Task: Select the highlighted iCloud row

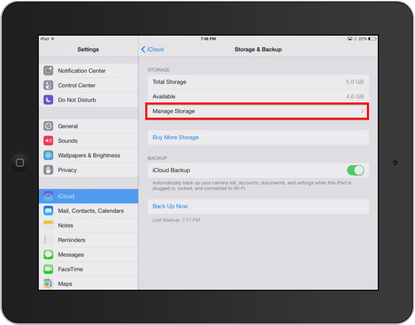Action: [88, 196]
